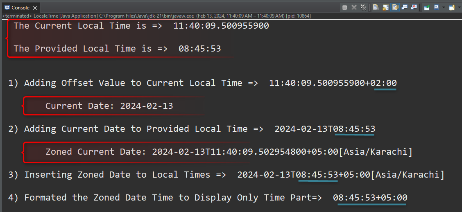The height and width of the screenshot is (212, 462).
Task: Click the terminated LocaleTime launch description
Action: click(x=156, y=16)
